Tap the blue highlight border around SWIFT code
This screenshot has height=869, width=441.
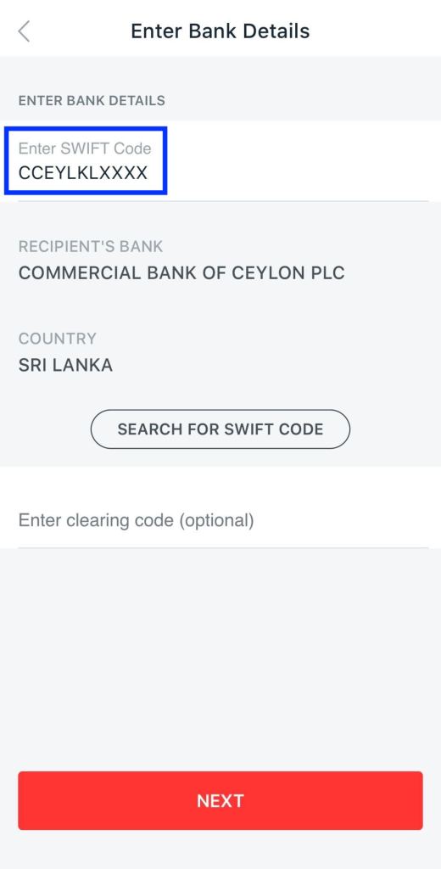click(86, 128)
